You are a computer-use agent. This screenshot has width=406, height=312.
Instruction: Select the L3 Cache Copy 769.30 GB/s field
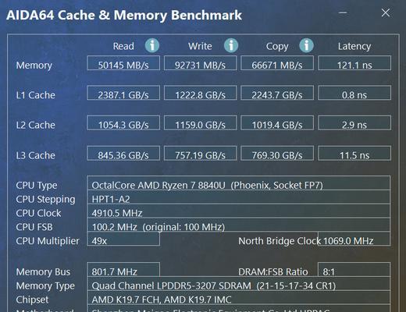[277, 153]
